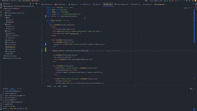The image size is (197, 111).
Task: Select favicon.ico in project tree
Action: (x=10, y=27)
